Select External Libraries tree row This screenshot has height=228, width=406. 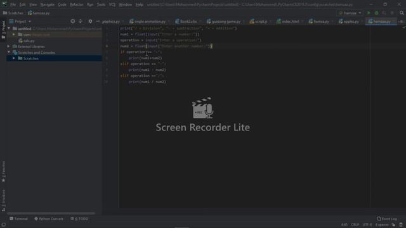click(54, 46)
